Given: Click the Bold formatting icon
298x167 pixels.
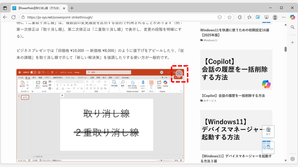Looking at the screenshot, I should point(57,85).
